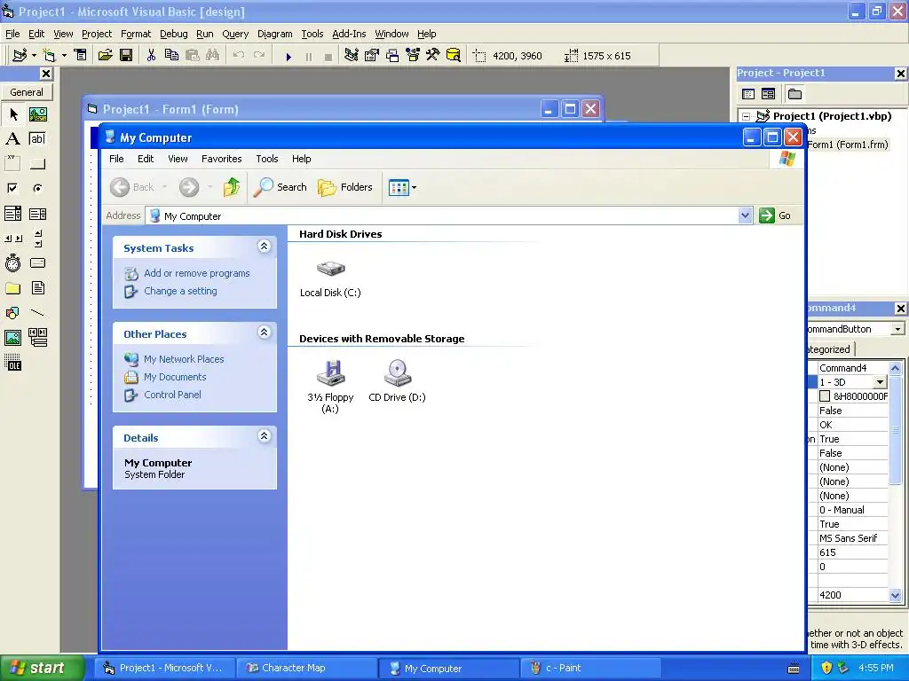The image size is (909, 681).
Task: Pick the Data control tool
Action: (x=37, y=338)
